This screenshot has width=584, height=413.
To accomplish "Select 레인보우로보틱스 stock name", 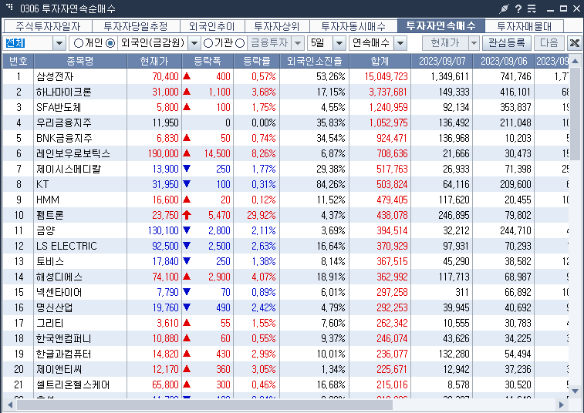I will coord(73,153).
